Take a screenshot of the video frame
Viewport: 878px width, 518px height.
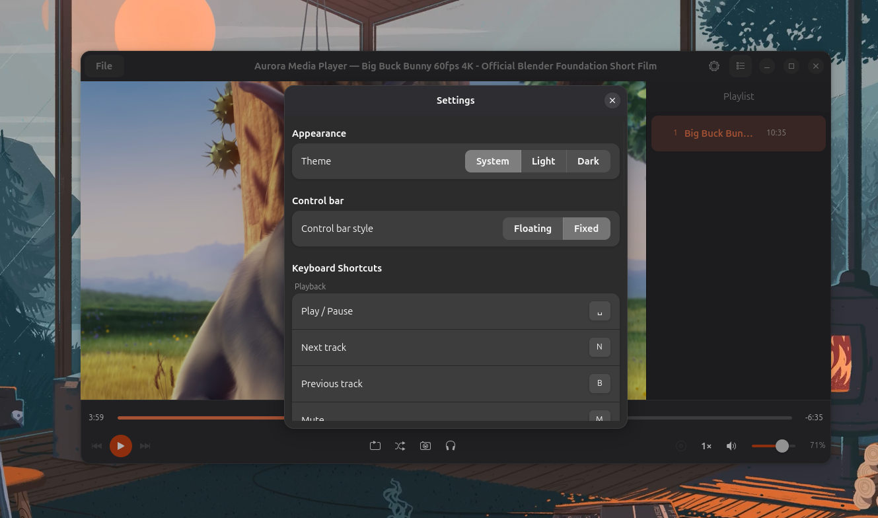point(425,445)
